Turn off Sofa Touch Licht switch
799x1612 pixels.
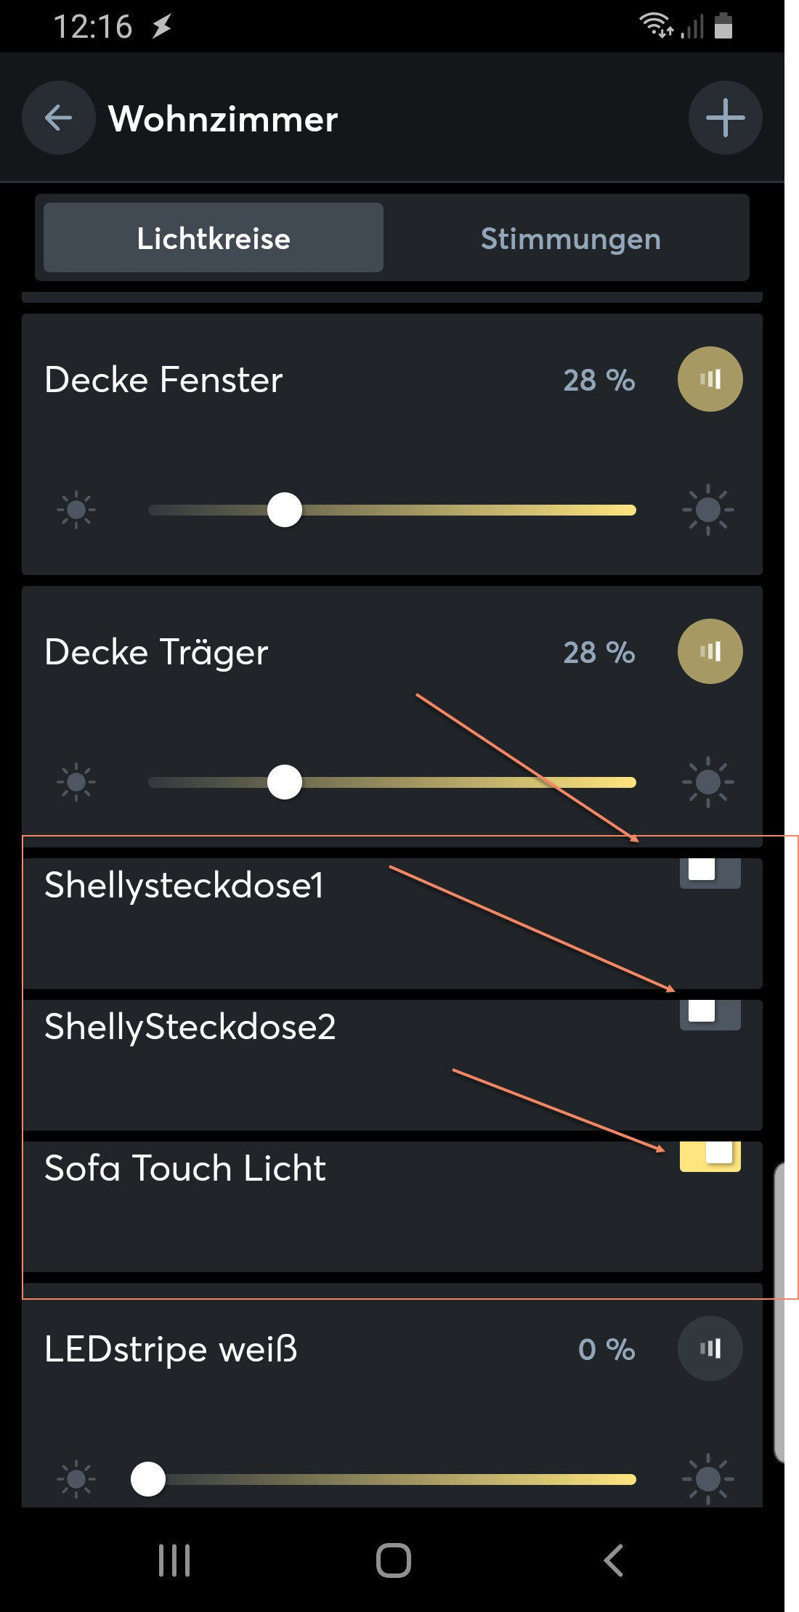[x=710, y=1155]
